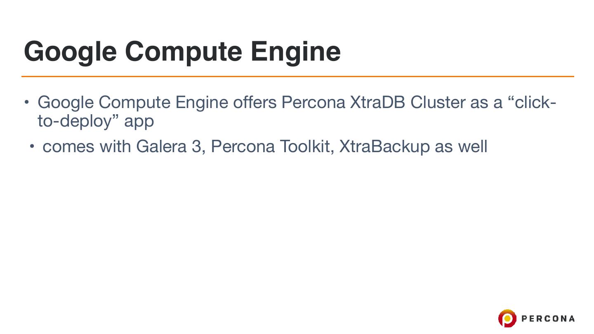Click the second bullet point dot
The height and width of the screenshot is (334, 594).
[32, 146]
